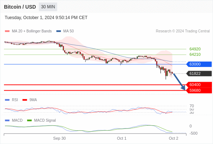
Task: Click the MACD 0 axis label
Action: point(191,126)
